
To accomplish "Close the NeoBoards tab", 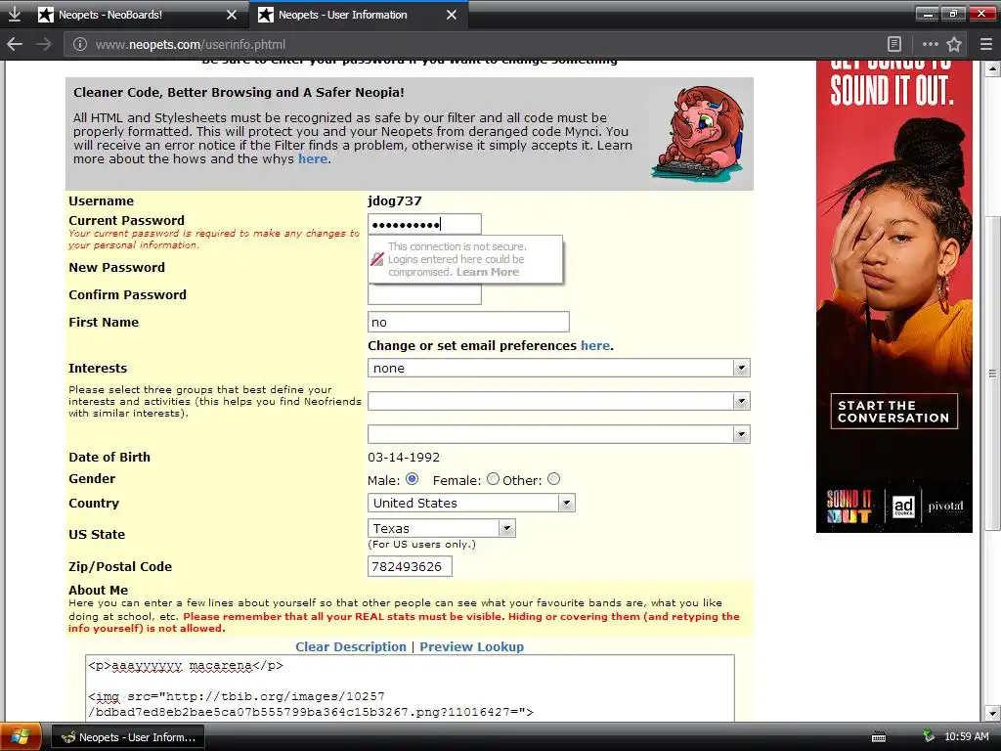I will point(231,15).
